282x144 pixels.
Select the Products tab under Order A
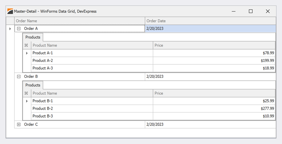[x=33, y=37]
